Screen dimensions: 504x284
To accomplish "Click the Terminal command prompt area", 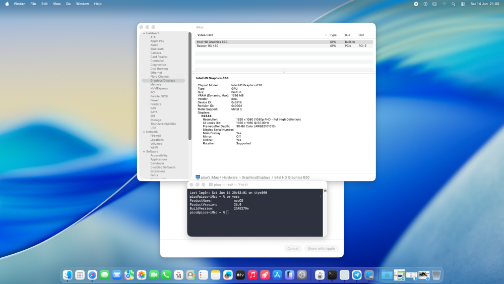I will tap(255, 212).
